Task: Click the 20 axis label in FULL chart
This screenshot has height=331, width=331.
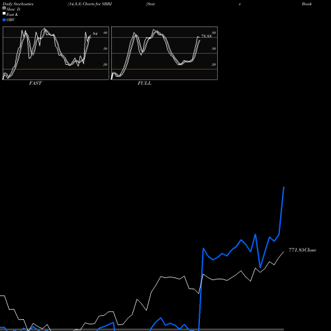Action: pyautogui.click(x=214, y=64)
